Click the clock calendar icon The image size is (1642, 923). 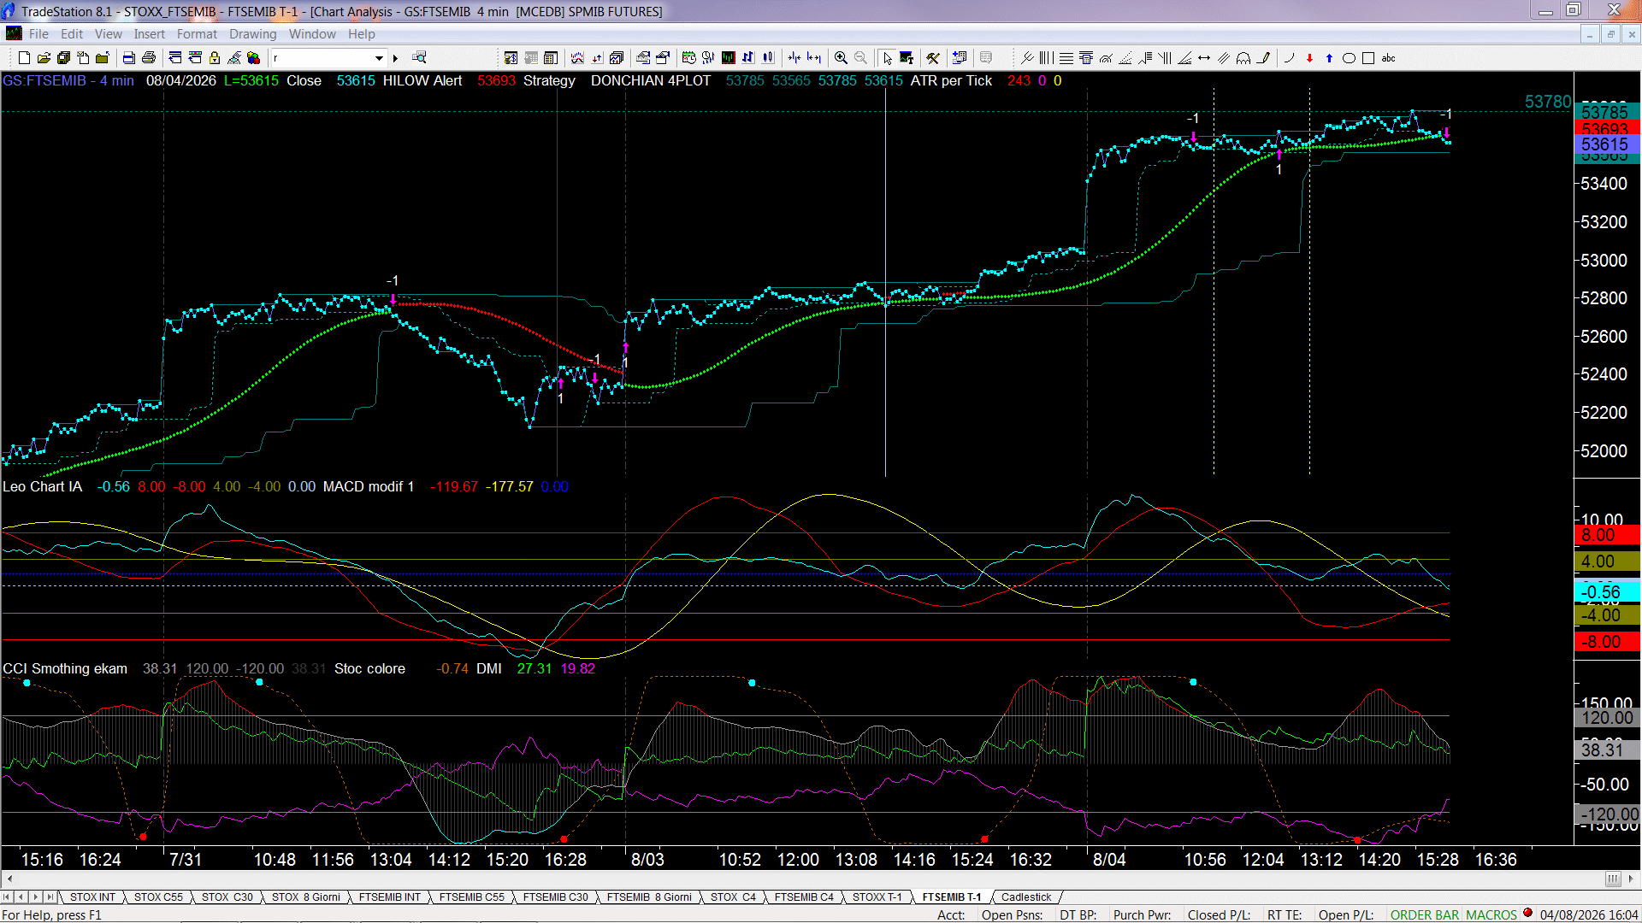click(689, 58)
